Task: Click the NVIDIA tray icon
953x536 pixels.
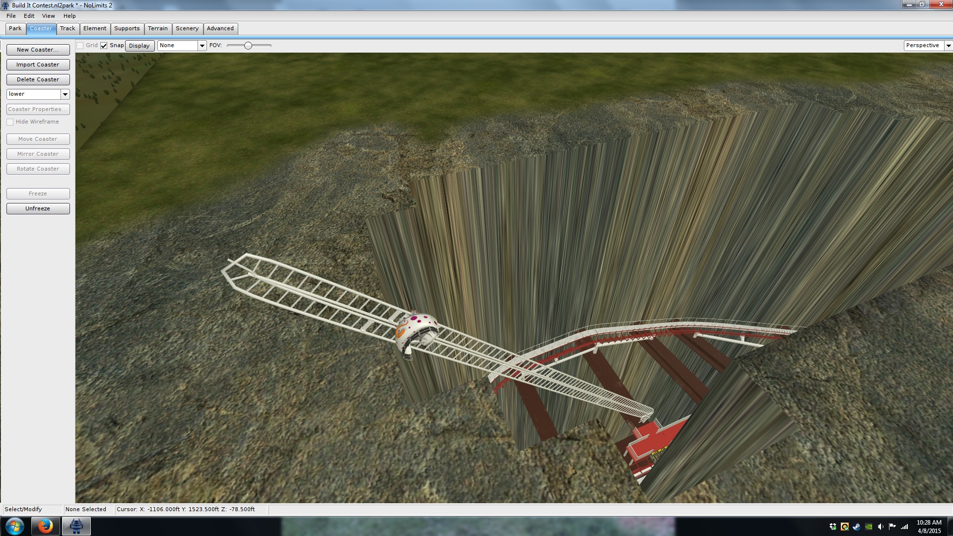Action: coord(869,527)
